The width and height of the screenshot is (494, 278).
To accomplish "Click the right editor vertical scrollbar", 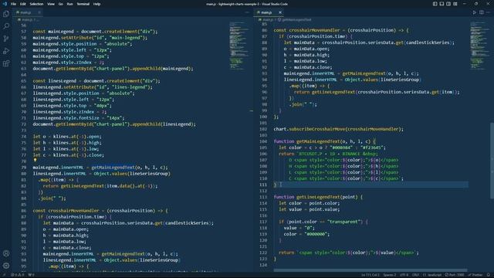I will point(492,161).
